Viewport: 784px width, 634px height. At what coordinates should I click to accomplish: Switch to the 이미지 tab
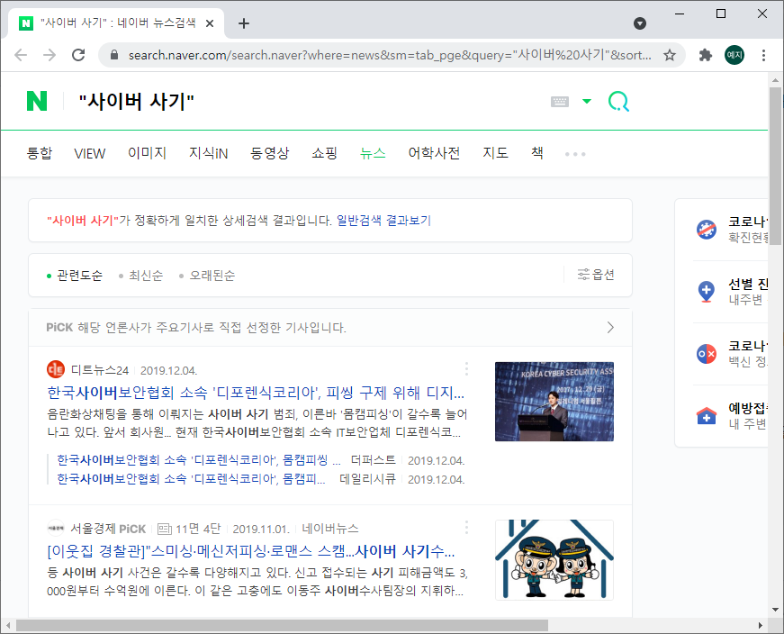pos(149,153)
